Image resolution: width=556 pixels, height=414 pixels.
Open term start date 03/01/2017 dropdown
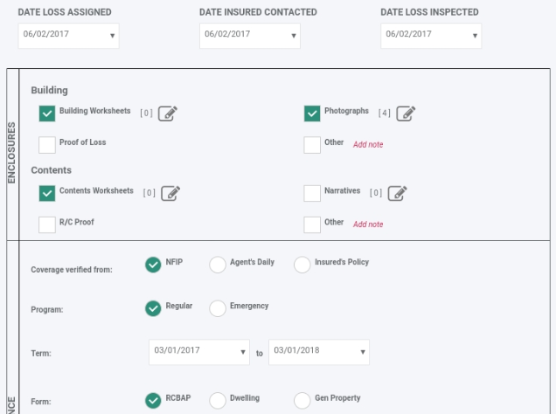(x=199, y=352)
